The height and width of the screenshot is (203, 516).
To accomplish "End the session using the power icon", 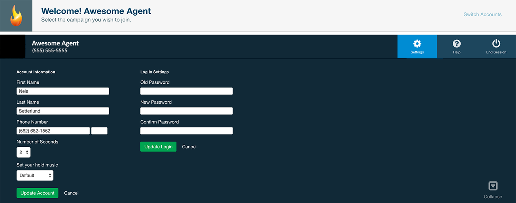I will click(496, 44).
